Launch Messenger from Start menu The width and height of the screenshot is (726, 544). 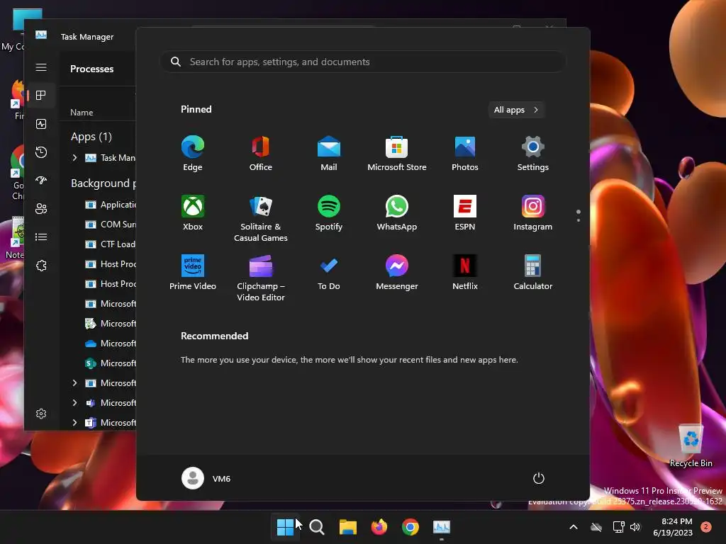(397, 273)
